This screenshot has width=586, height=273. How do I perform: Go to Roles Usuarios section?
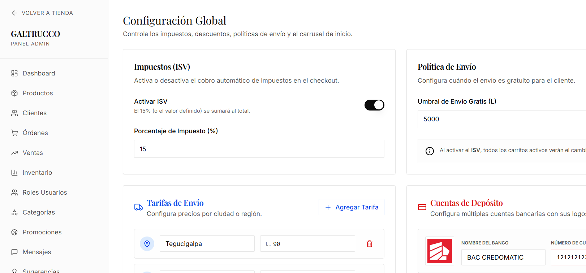click(x=44, y=192)
